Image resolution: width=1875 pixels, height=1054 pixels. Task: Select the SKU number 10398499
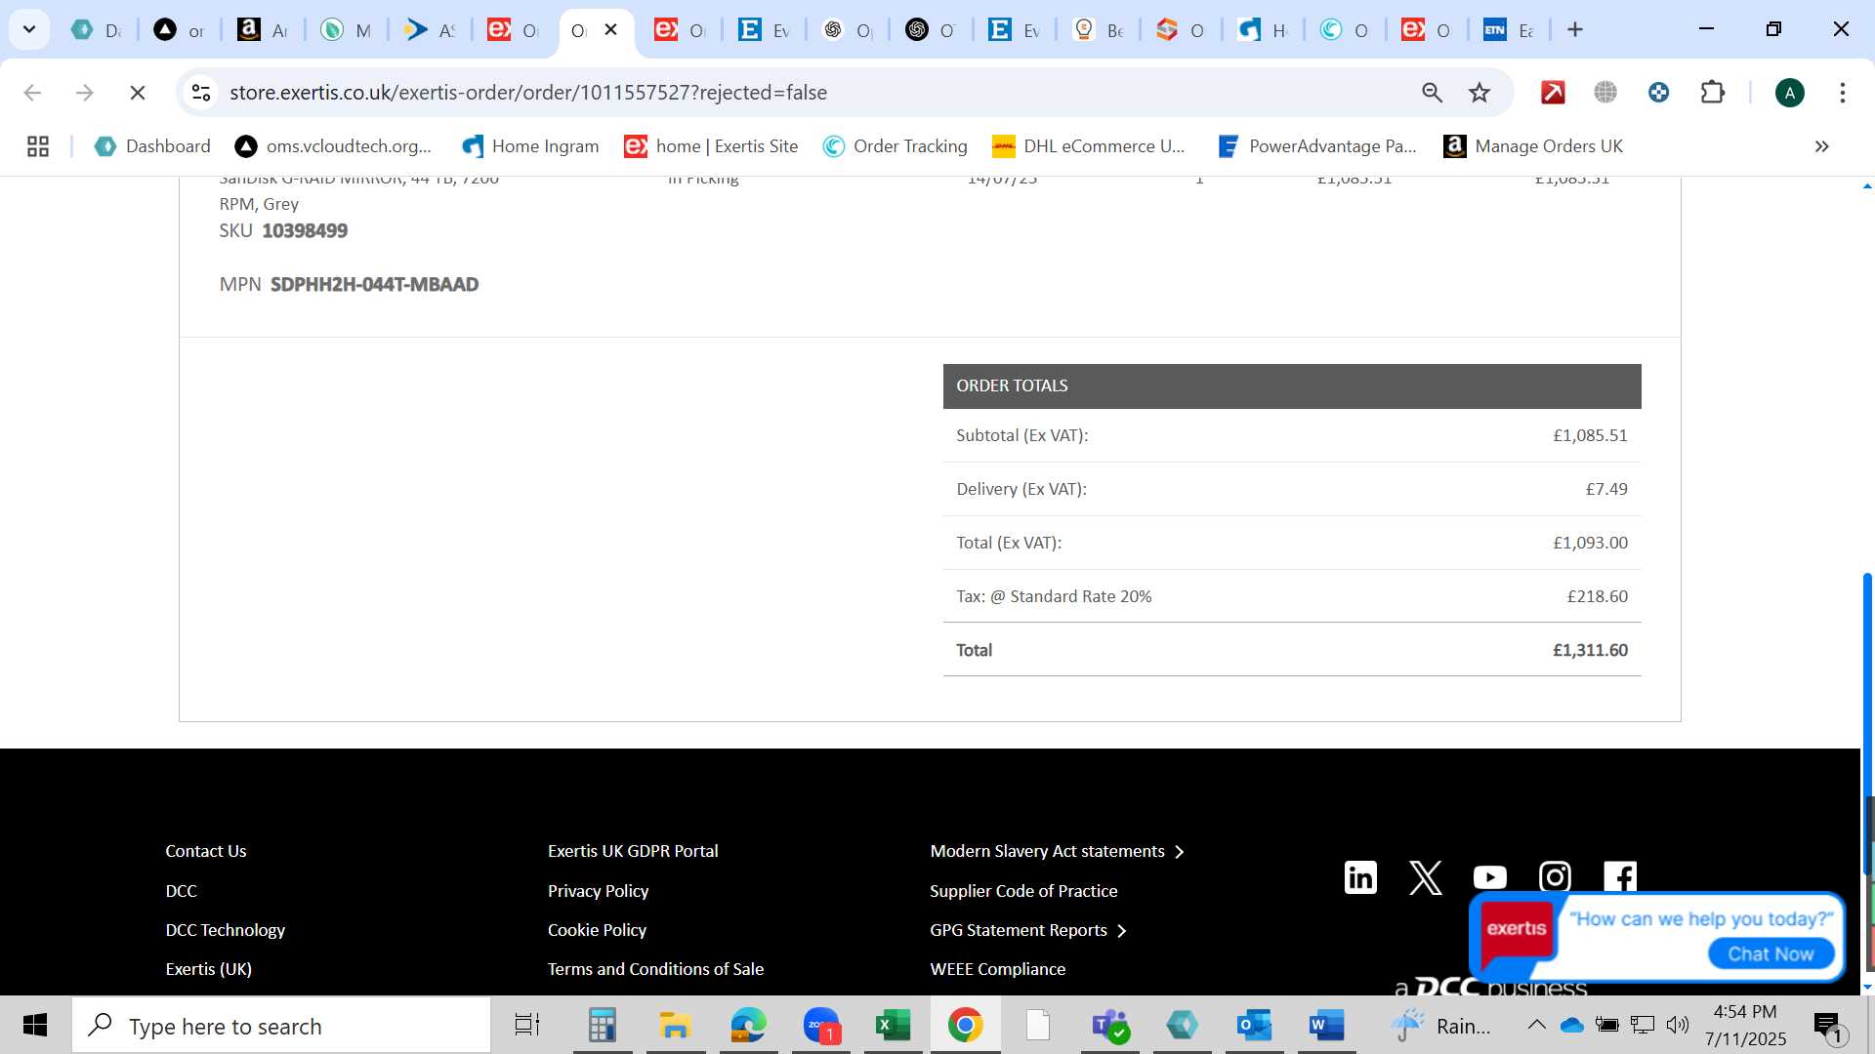pos(305,231)
